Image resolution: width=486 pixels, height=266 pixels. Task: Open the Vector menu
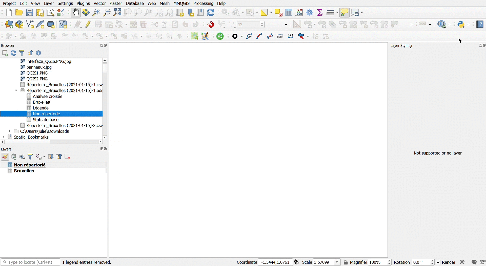[100, 4]
